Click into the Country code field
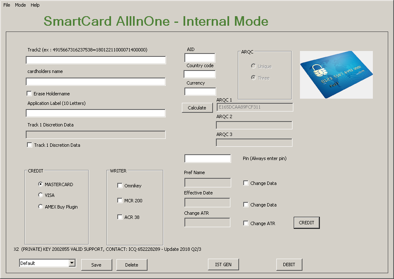 (200, 75)
